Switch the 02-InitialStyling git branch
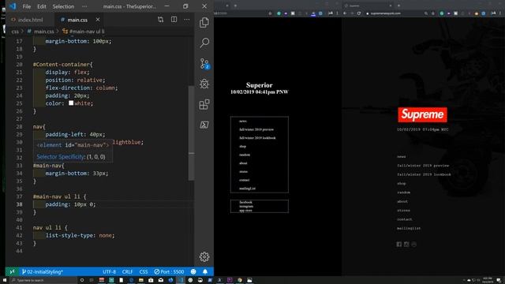Image resolution: width=505 pixels, height=284 pixels. [42, 271]
